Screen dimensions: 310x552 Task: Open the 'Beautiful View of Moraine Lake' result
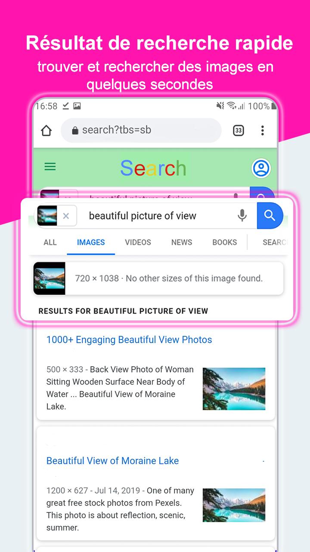pos(112,461)
